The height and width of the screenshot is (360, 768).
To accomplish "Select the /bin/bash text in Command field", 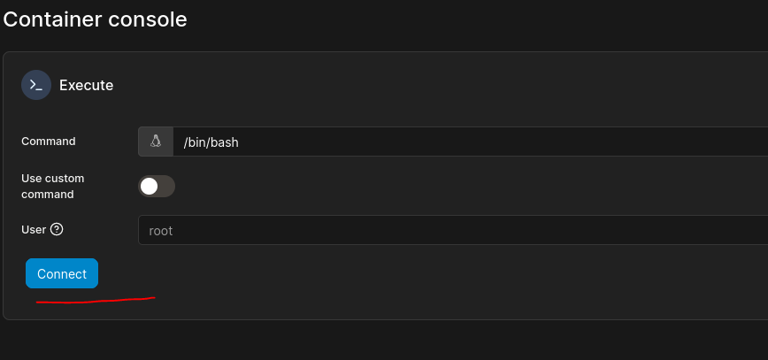I will coord(211,142).
